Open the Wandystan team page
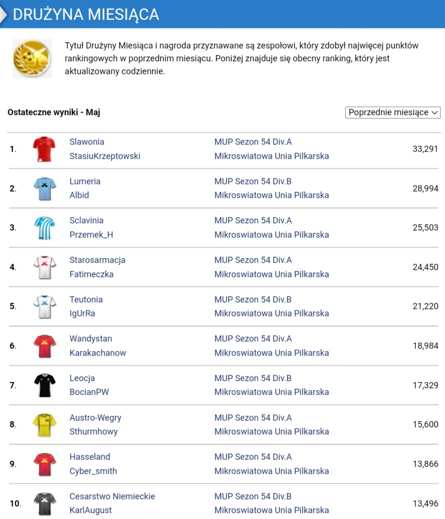Image resolution: width=445 pixels, height=519 pixels. [x=91, y=339]
